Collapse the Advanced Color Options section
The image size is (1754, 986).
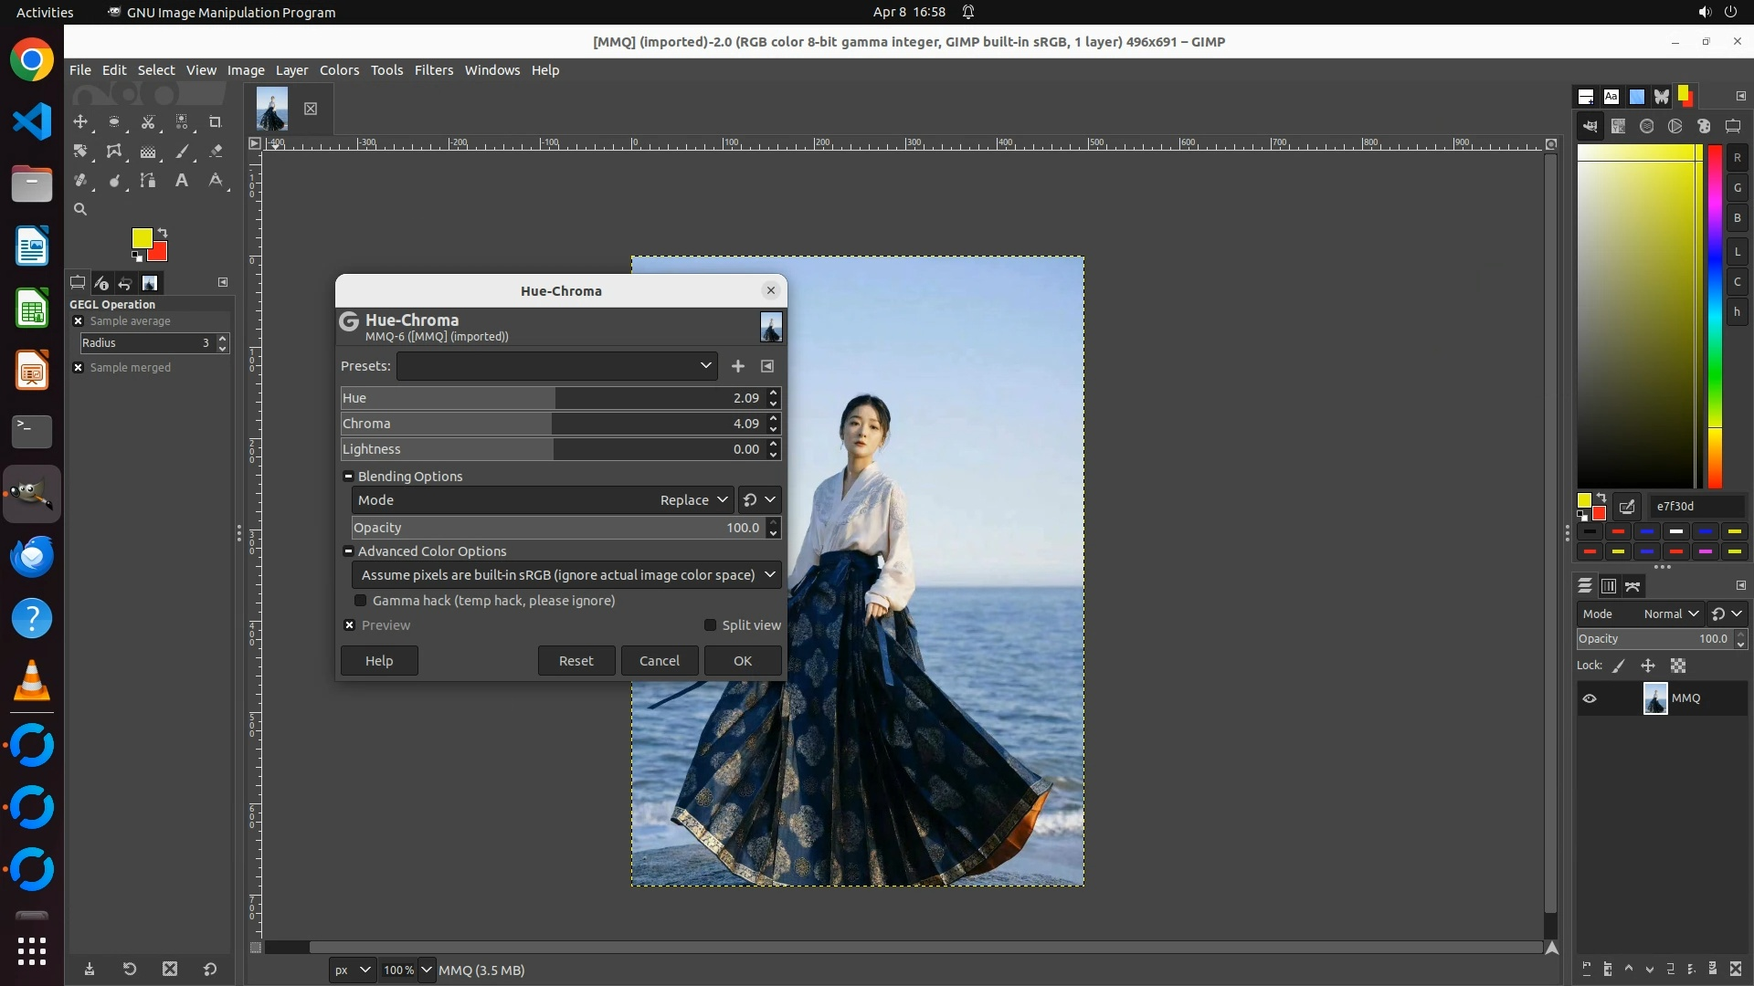pyautogui.click(x=348, y=551)
